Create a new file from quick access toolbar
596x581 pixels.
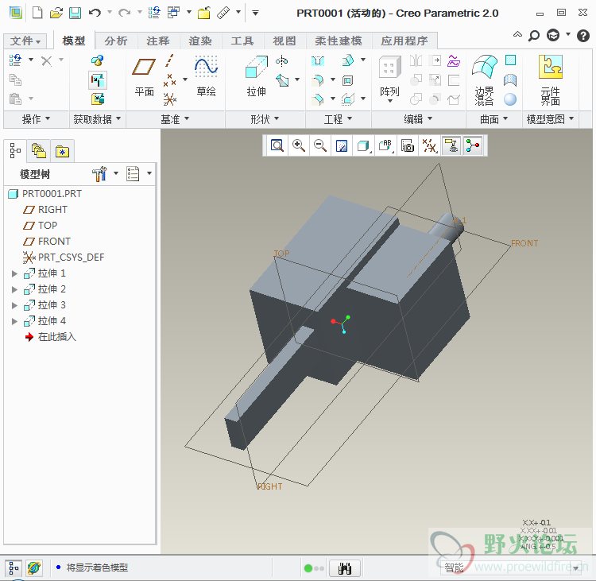(x=37, y=13)
